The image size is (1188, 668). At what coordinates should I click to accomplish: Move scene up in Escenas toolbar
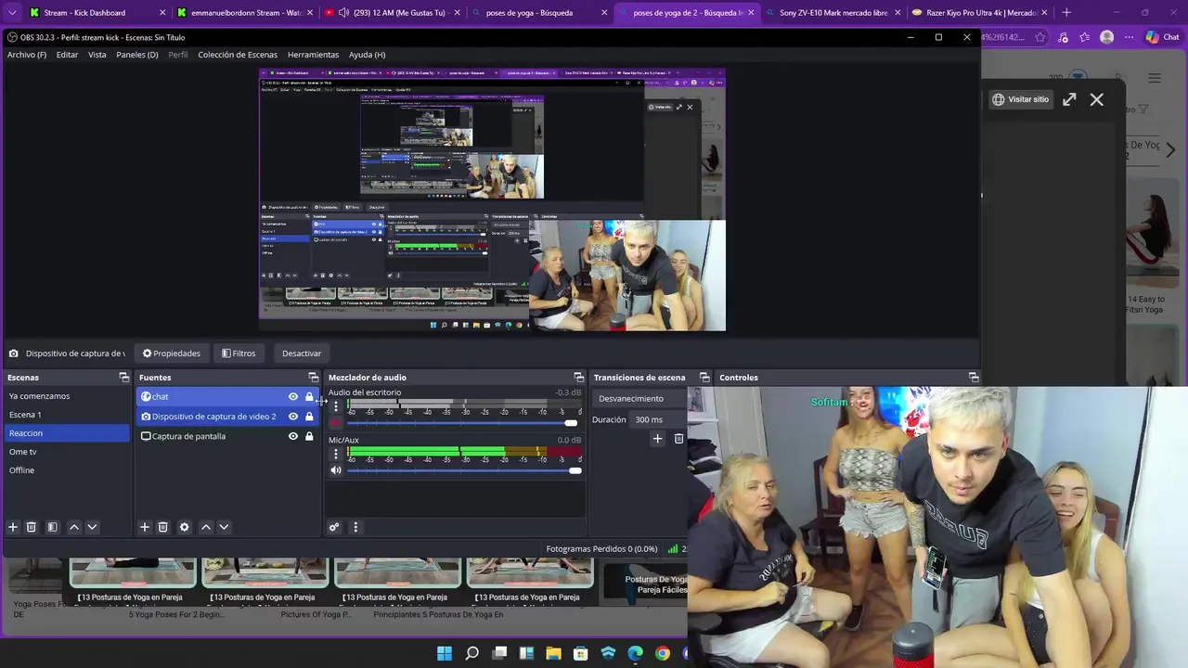74,527
